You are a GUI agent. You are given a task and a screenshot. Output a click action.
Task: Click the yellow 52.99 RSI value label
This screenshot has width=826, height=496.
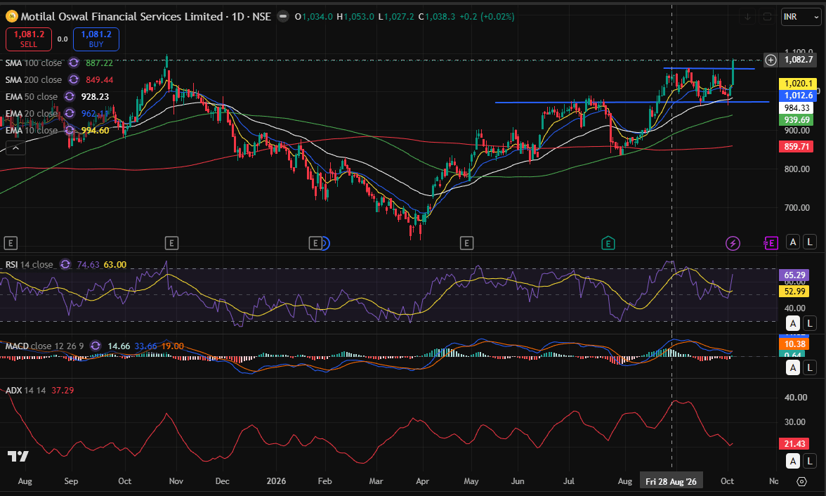(794, 292)
